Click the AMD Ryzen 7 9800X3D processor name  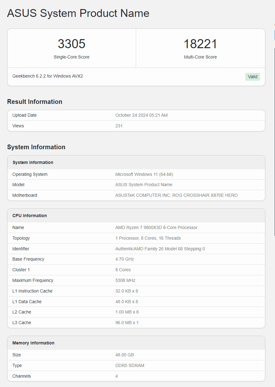pyautogui.click(x=156, y=227)
